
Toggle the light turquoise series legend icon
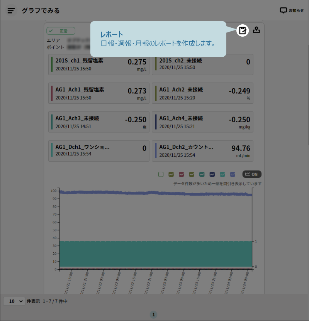click(222, 174)
